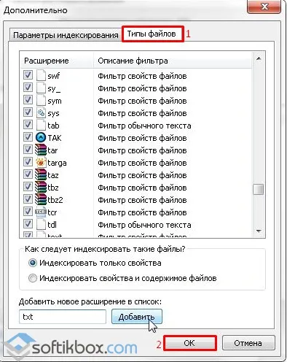Image resolution: width=287 pixels, height=362 pixels.
Task: Sort by the 'Описание фильтра' column header
Action: click(173, 61)
